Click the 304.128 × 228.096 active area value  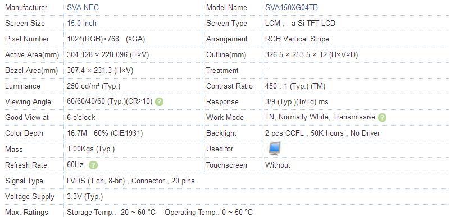[x=108, y=54]
